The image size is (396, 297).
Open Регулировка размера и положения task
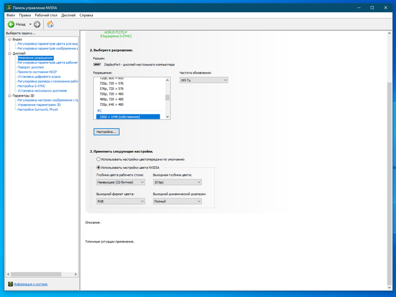48,81
